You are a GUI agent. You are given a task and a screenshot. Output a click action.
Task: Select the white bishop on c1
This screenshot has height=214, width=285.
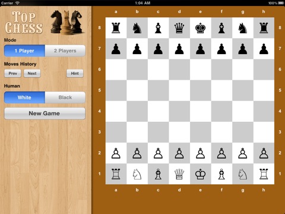click(x=158, y=174)
